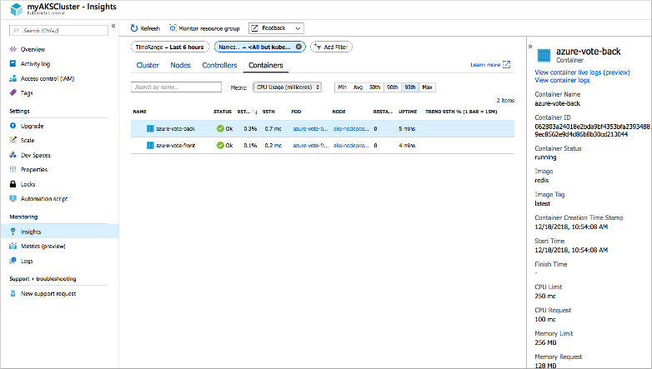
Task: Open the Metric CPU Usage (millicores) dropdown
Action: (x=288, y=87)
